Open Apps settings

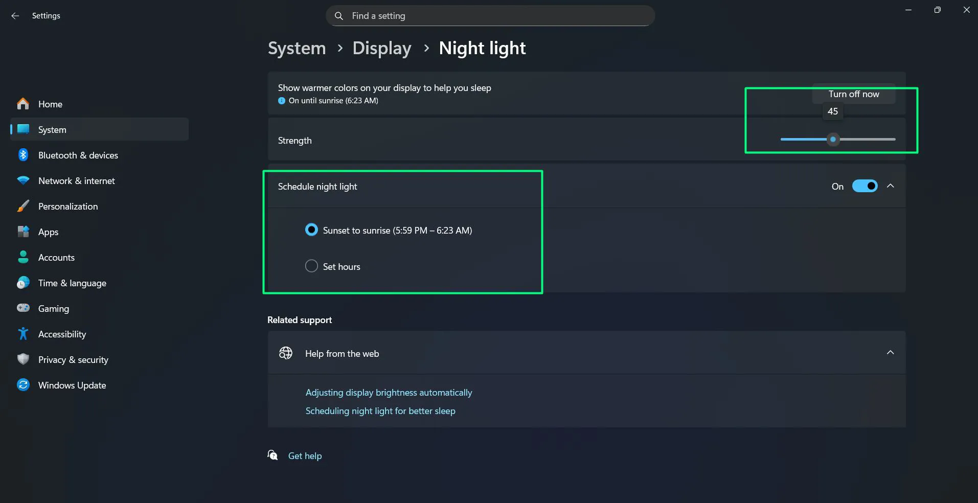pos(49,232)
